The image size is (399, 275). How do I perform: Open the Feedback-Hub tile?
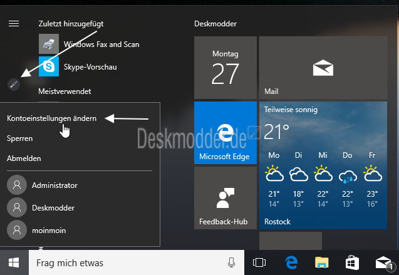pyautogui.click(x=225, y=198)
